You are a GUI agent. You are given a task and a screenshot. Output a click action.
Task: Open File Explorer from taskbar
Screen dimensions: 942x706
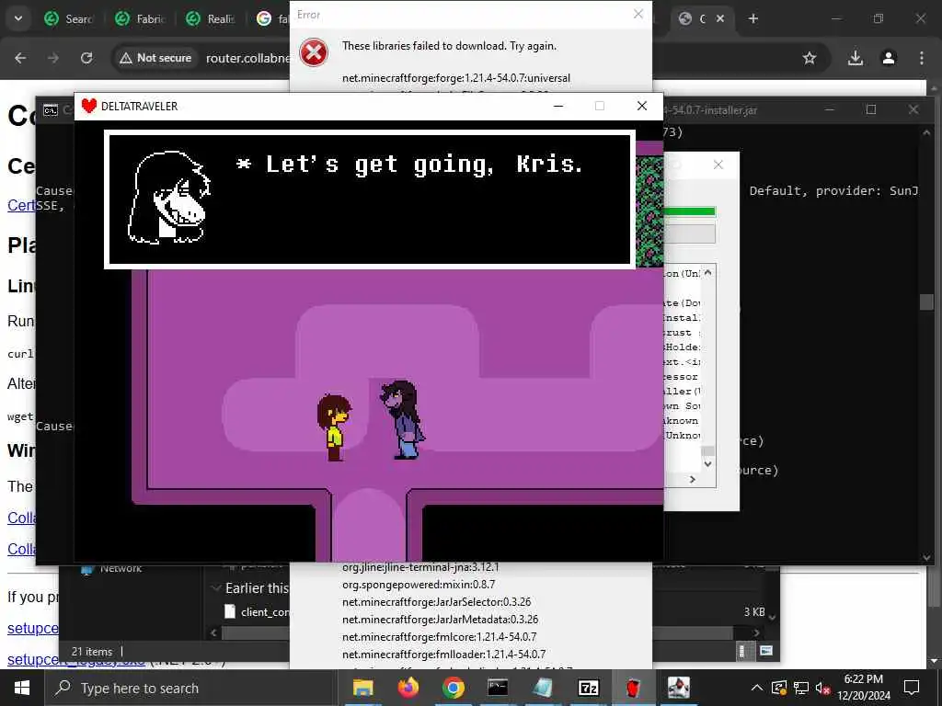pyautogui.click(x=362, y=688)
